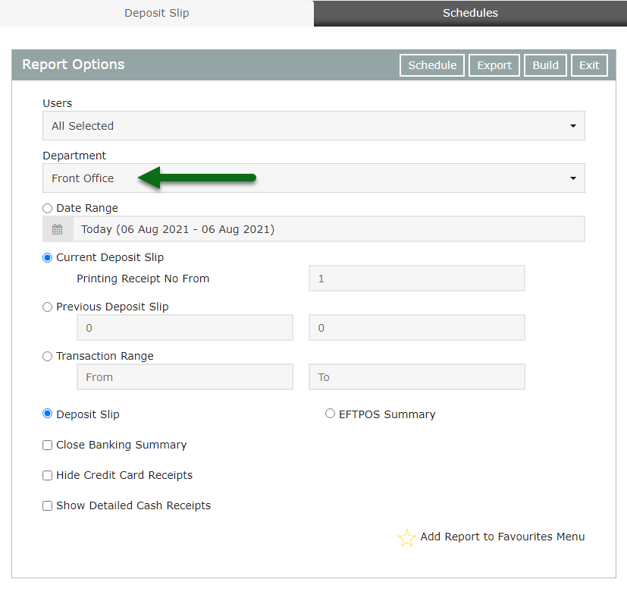
Task: Click the Users label text
Action: click(x=57, y=103)
